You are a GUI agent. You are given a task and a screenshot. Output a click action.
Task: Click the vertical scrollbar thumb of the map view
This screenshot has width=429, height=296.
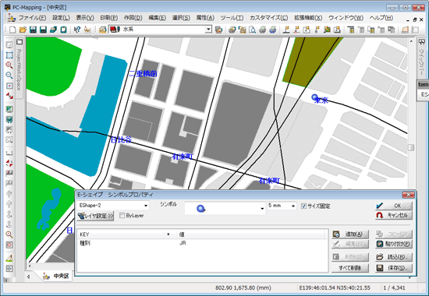point(411,147)
